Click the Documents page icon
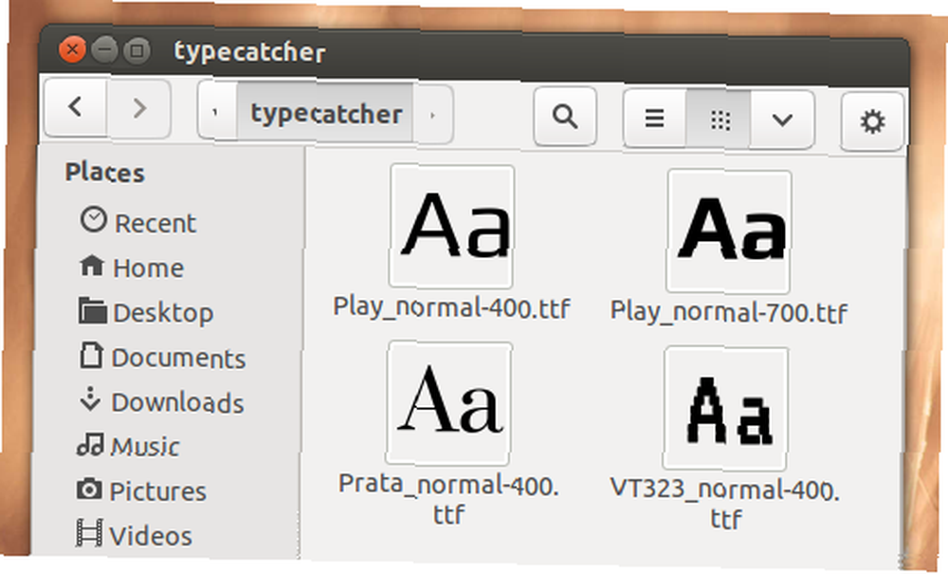The width and height of the screenshot is (948, 574). click(91, 355)
